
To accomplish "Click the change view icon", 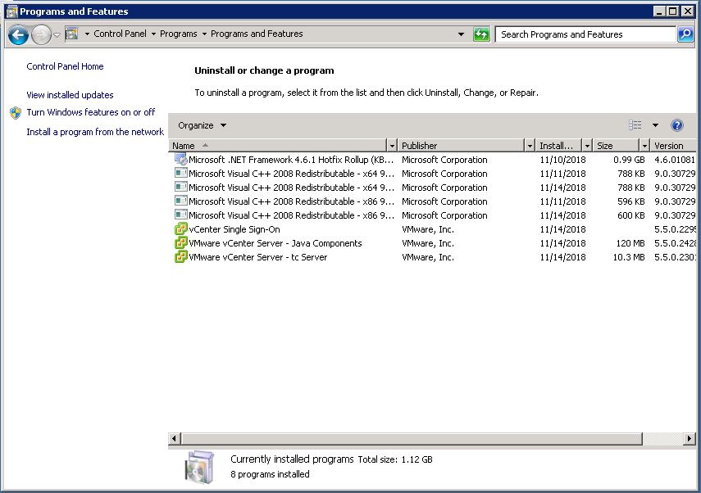I will click(635, 125).
